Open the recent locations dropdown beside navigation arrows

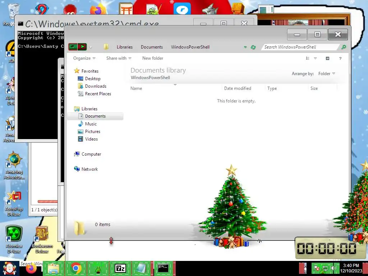91,47
